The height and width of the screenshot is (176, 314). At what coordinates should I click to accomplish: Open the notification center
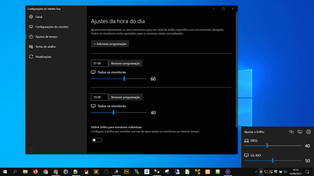tap(307, 172)
